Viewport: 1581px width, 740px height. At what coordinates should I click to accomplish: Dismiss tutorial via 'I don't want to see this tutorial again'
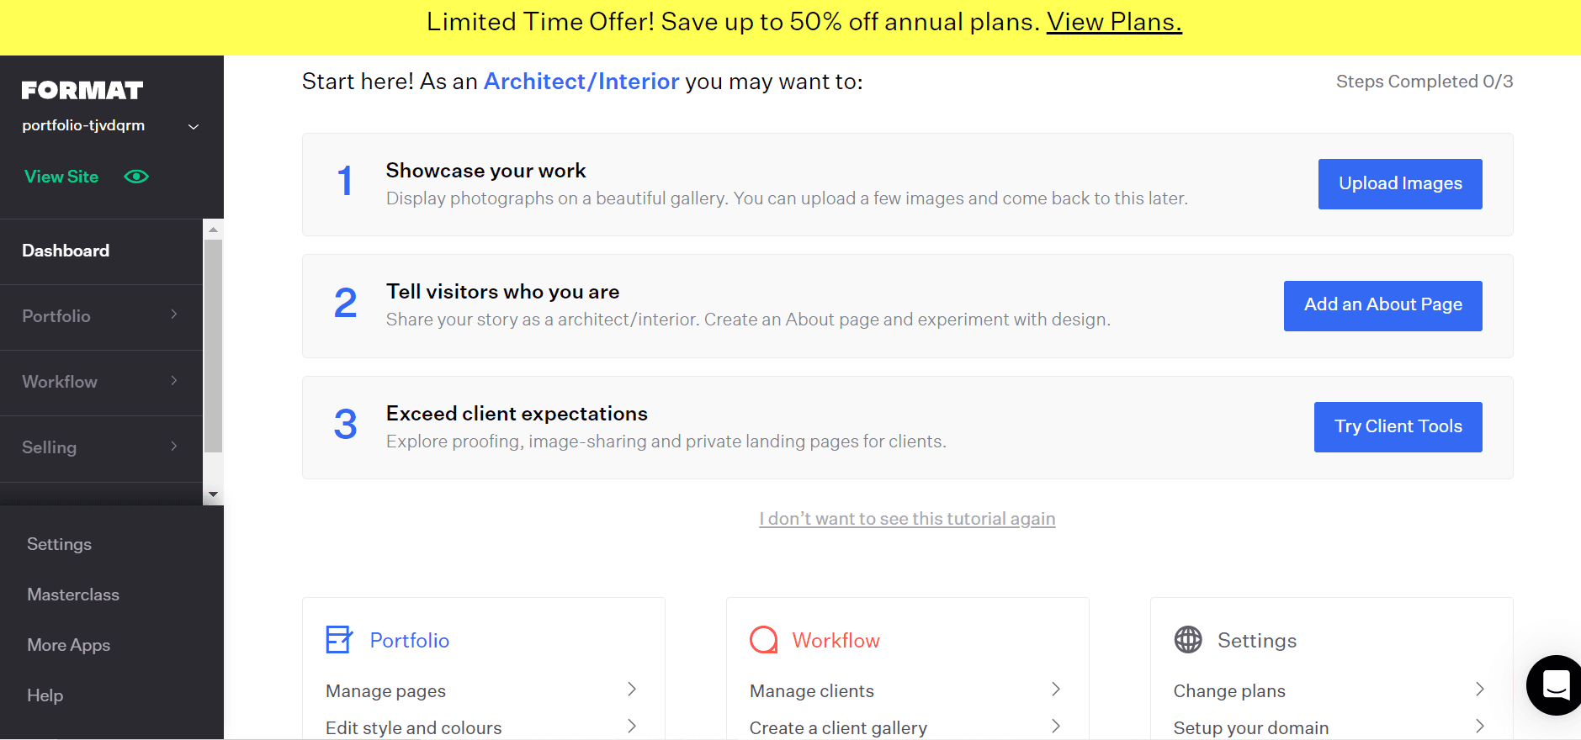(x=907, y=519)
